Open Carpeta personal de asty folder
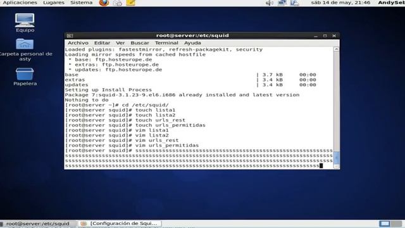Viewport: 405px width, 228px height. coord(25,49)
